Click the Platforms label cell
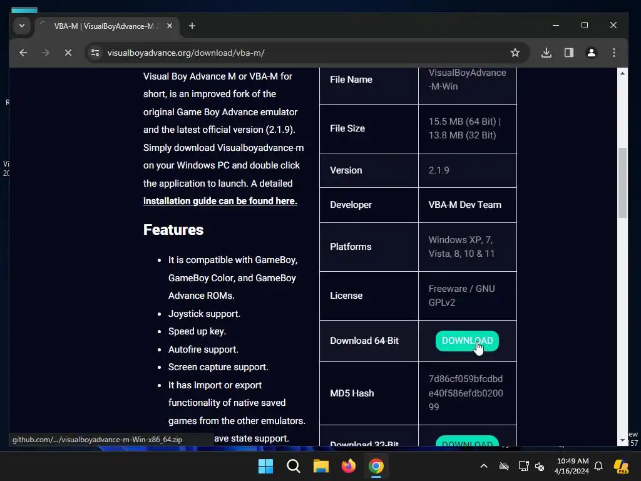This screenshot has width=641, height=481. (x=369, y=247)
